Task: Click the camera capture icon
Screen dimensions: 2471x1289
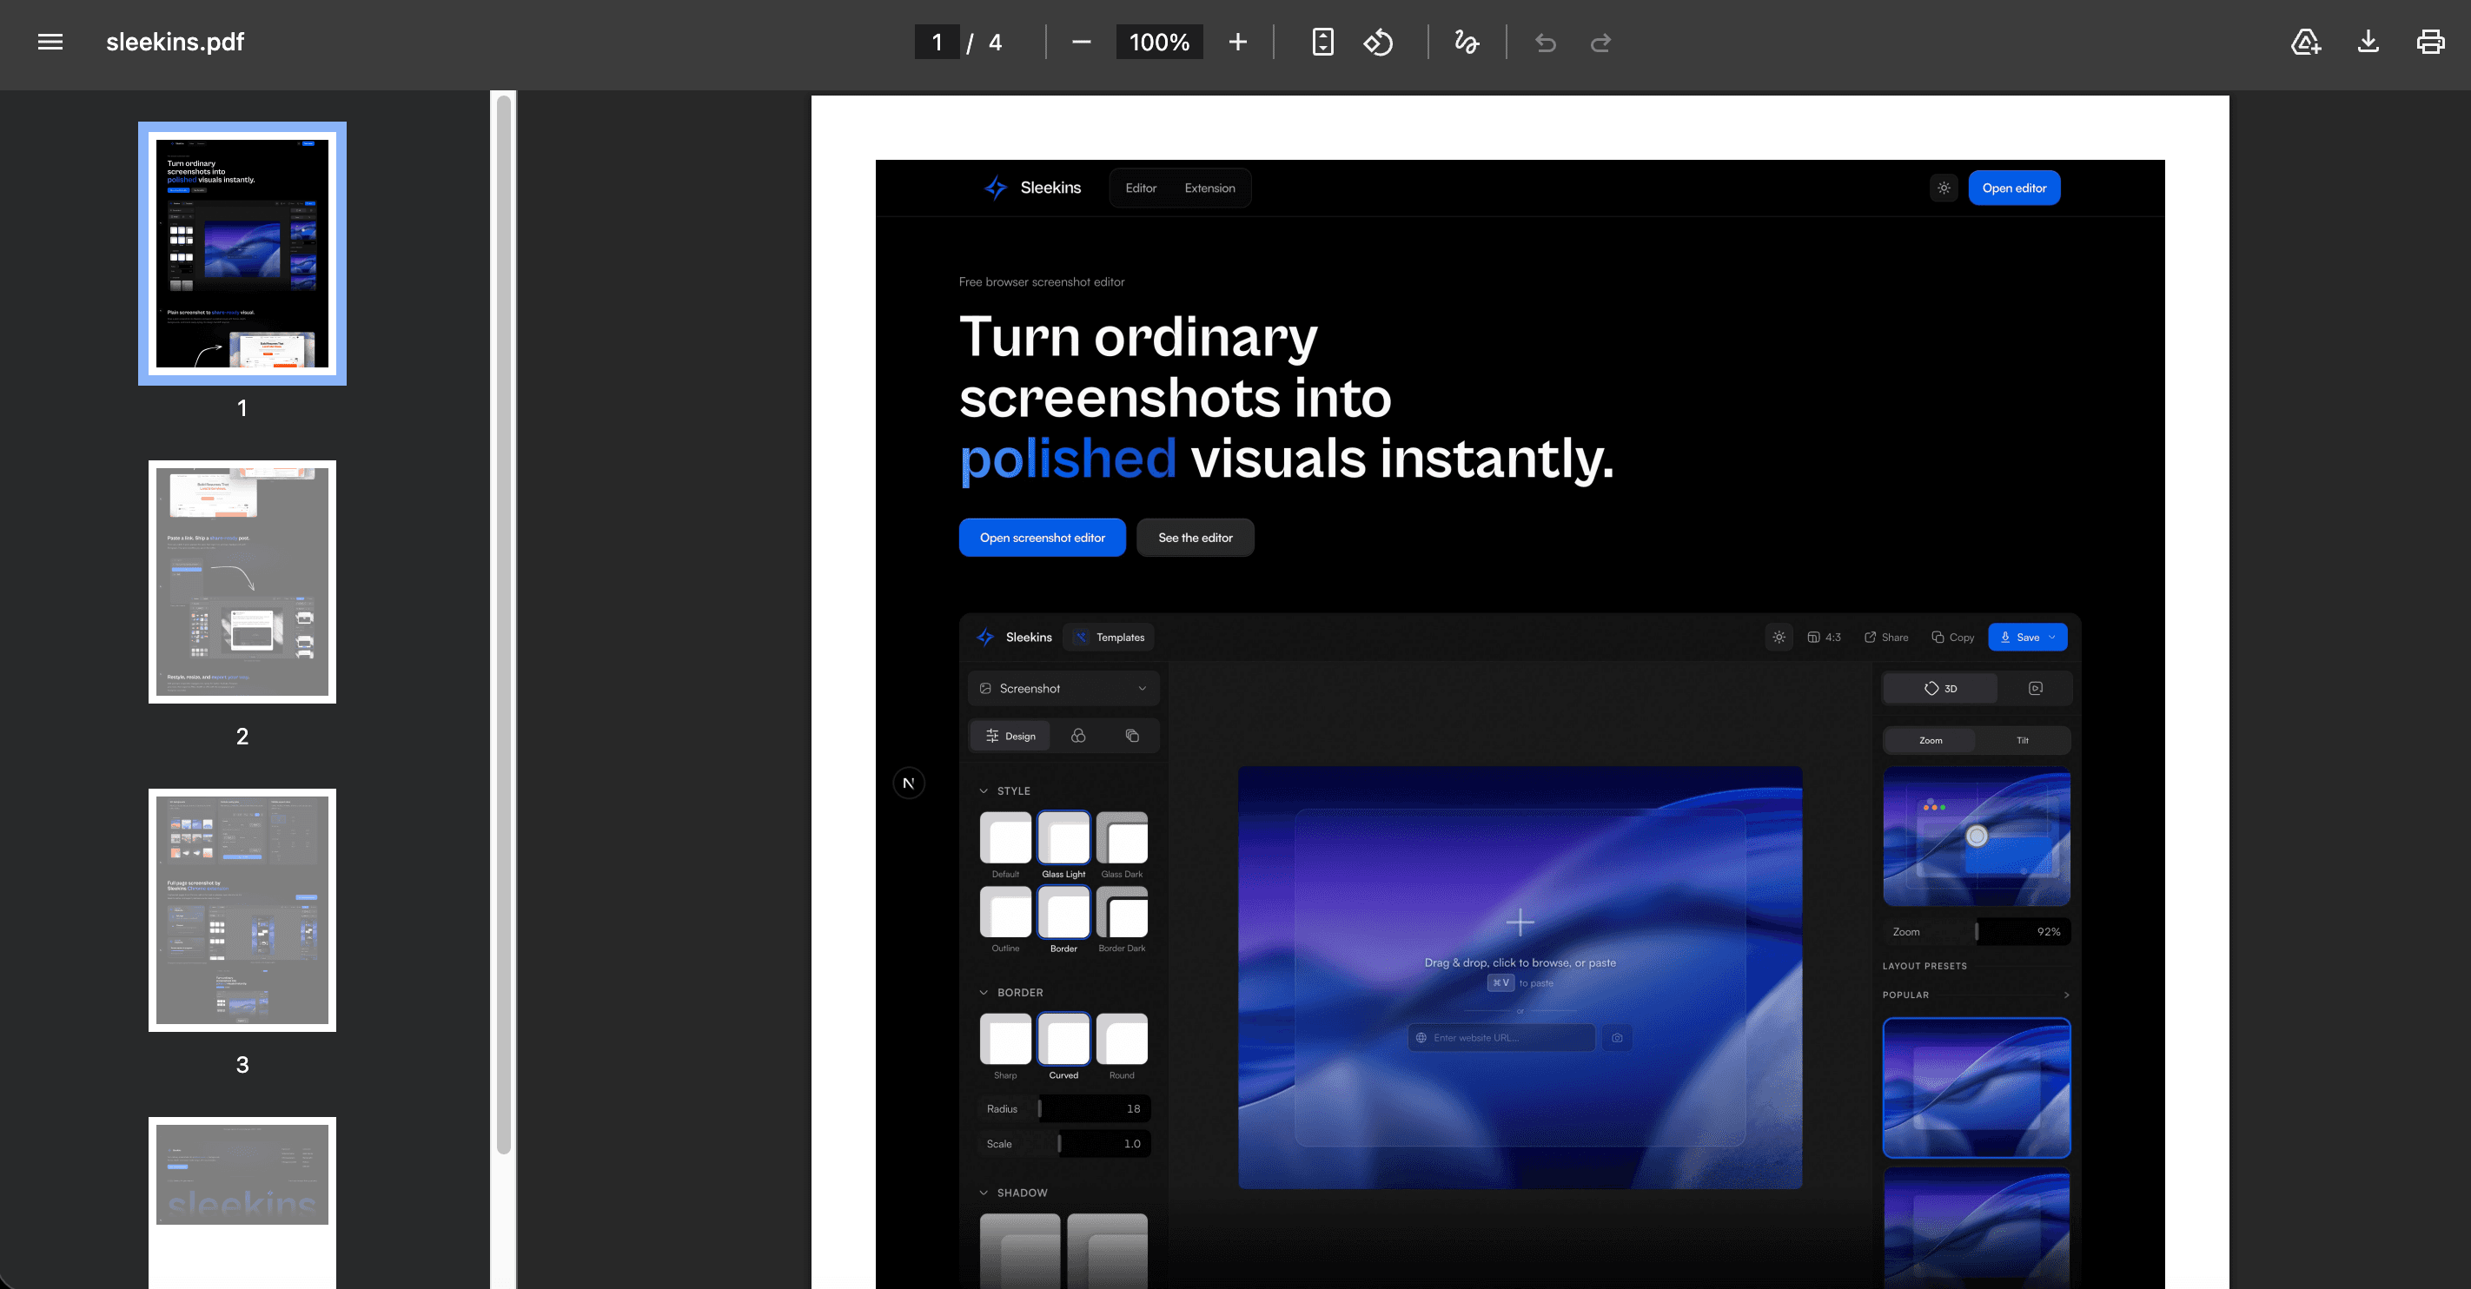Action: pyautogui.click(x=1617, y=1038)
